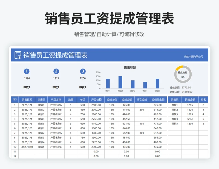This screenshot has height=169, width=219.
Task: Select the 2025/1/5 date cell
Action: (x=27, y=124)
